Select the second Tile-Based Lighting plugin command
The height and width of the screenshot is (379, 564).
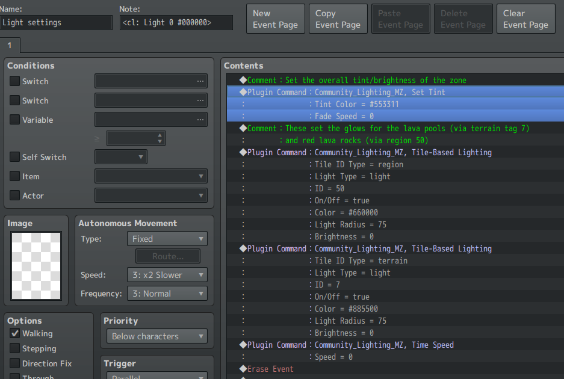click(x=395, y=248)
